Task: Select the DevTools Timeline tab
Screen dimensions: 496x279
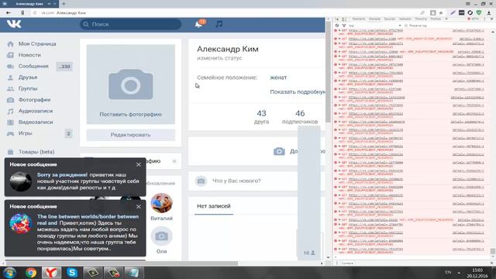Action: pos(421,19)
